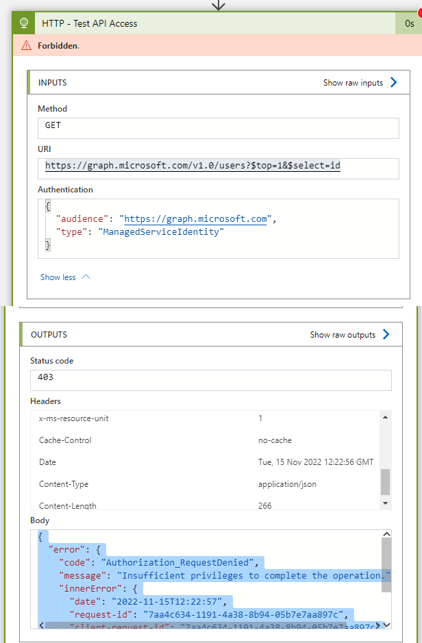Expand Show raw inputs

click(353, 81)
